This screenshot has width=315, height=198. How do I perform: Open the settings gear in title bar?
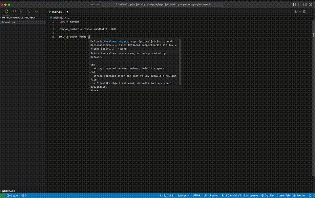click(310, 5)
